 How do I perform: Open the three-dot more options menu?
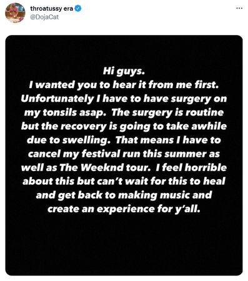tap(239, 9)
